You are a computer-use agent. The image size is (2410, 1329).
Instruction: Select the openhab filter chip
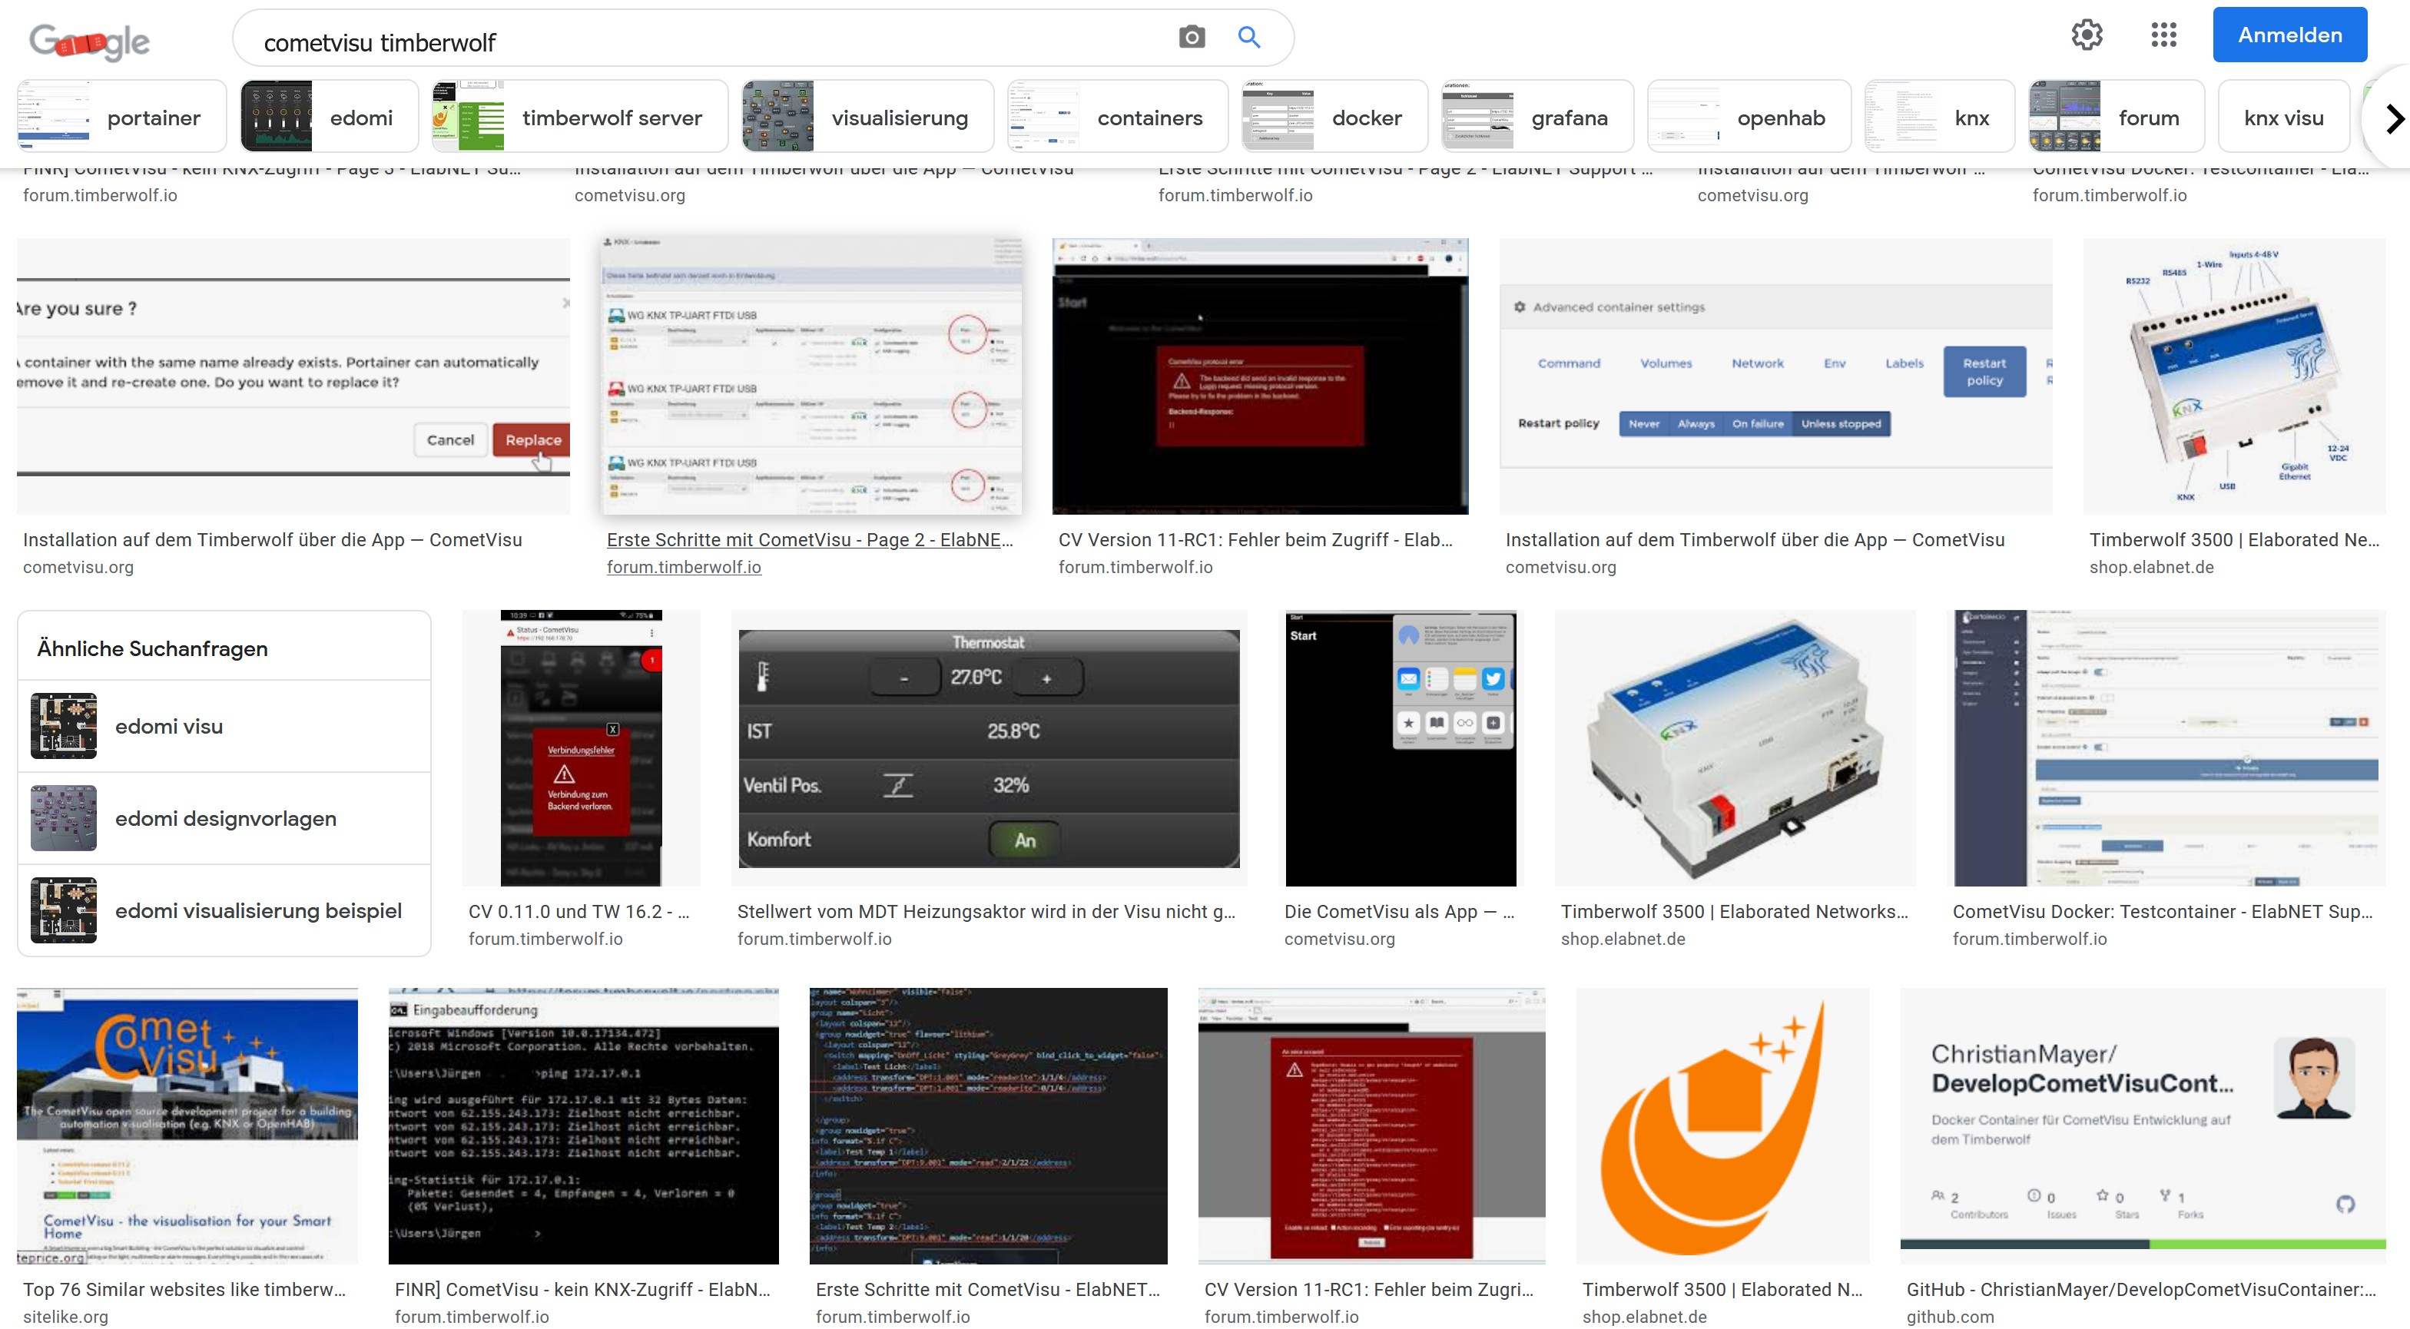point(1748,118)
